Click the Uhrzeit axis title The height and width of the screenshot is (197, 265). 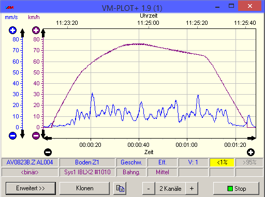pyautogui.click(x=149, y=16)
